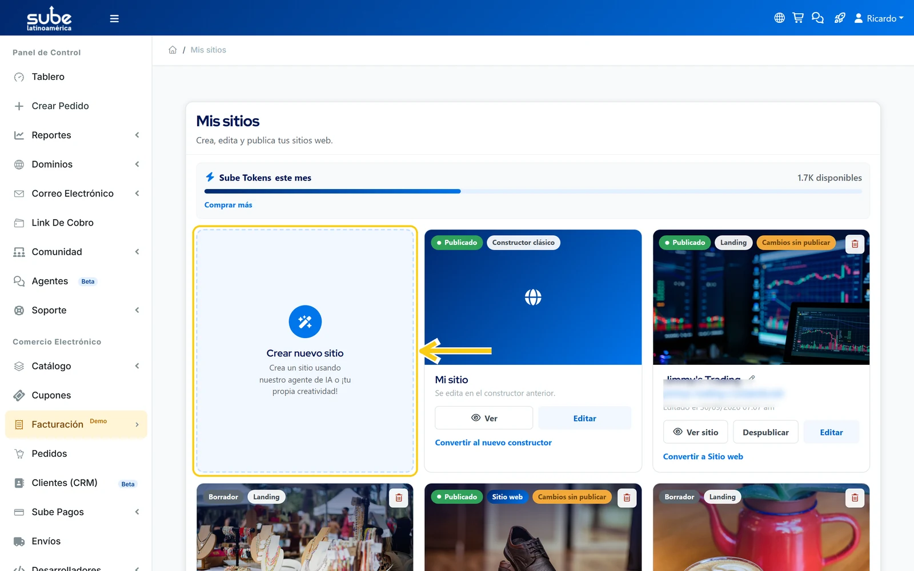
Task: Click Editar button on Mi sitio card
Action: [584, 418]
